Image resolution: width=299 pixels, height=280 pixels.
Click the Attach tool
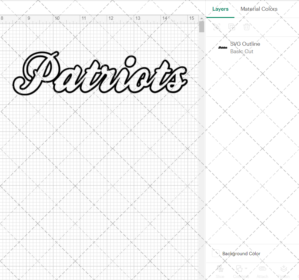tap(262, 272)
